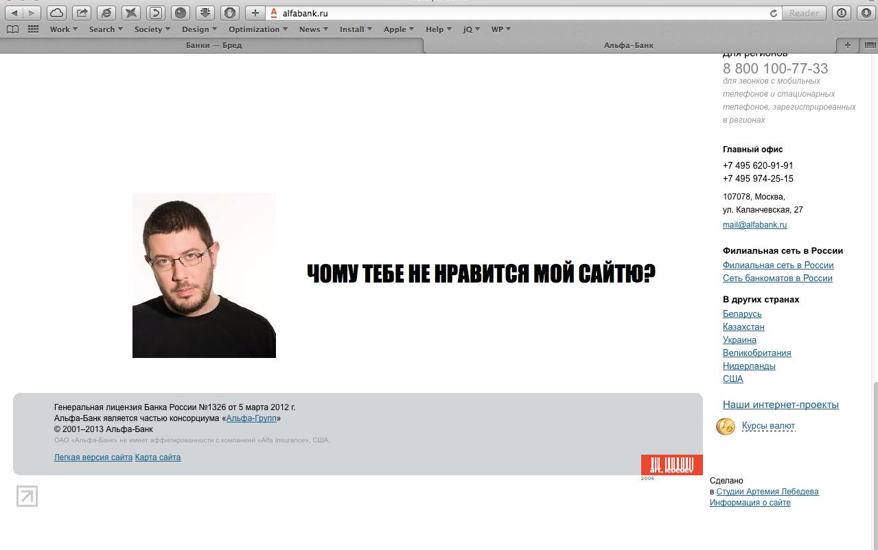
Task: Click the X-shaped extension toolbar icon
Action: click(x=130, y=13)
